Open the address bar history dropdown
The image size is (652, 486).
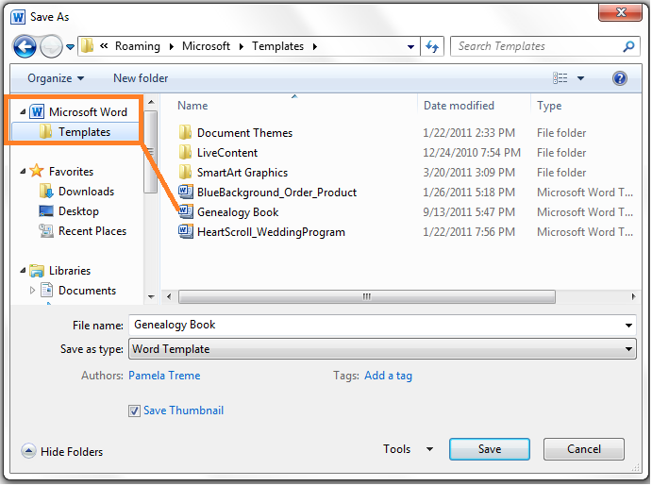(410, 46)
